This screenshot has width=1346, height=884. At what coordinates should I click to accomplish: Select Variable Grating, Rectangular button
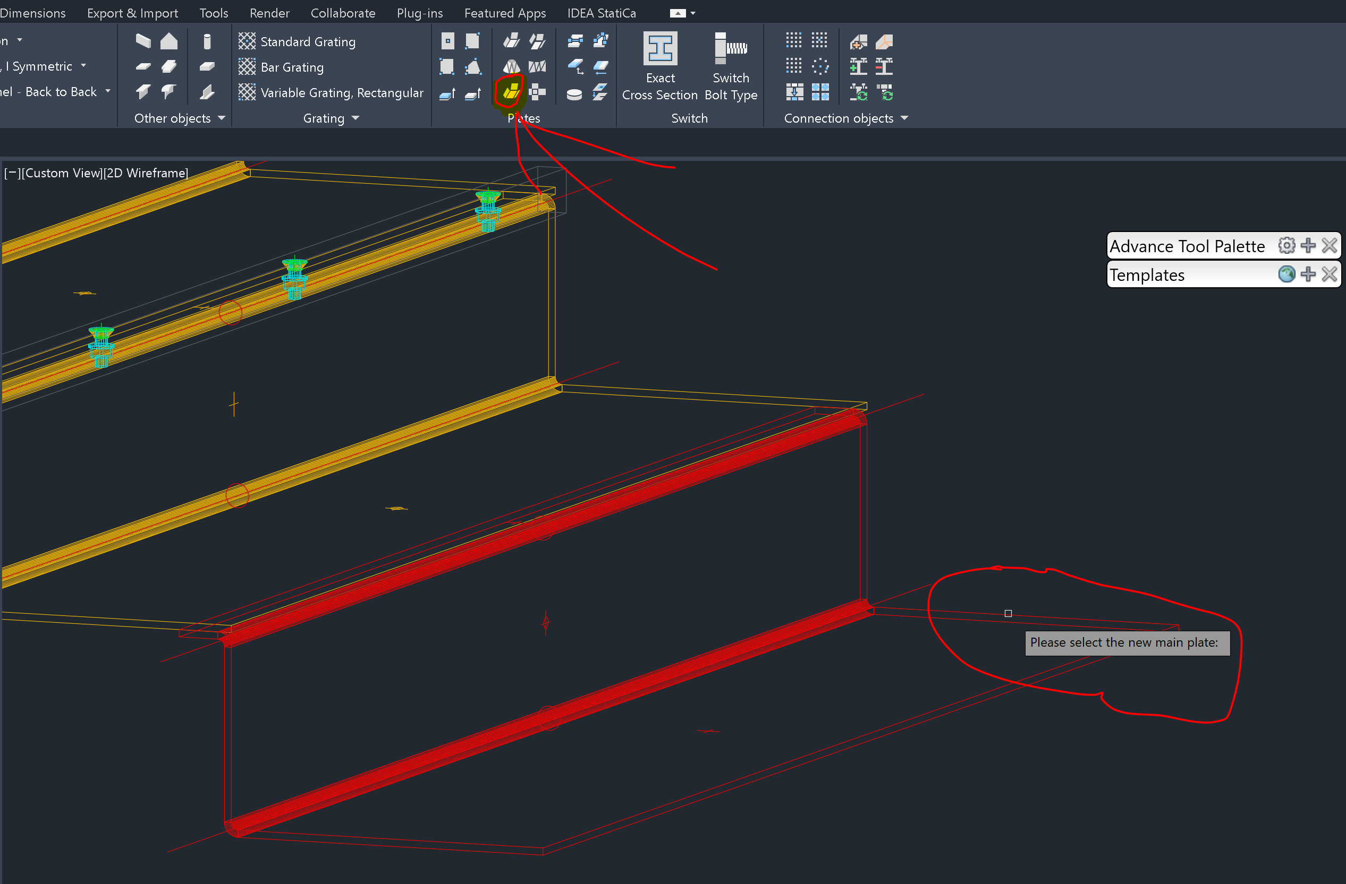[331, 93]
